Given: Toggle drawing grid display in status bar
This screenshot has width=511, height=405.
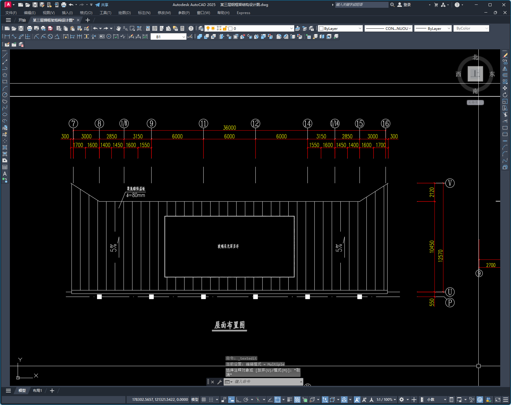Looking at the screenshot, I should (x=204, y=400).
